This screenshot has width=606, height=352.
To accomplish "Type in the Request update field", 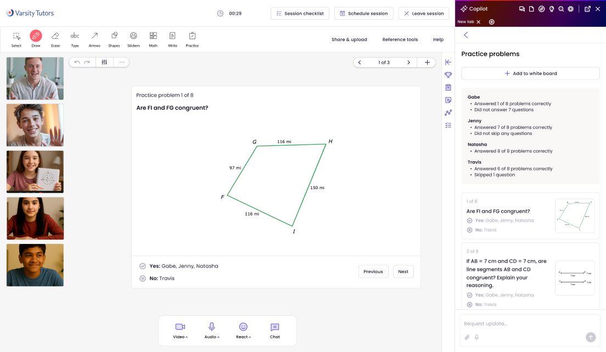I will pyautogui.click(x=521, y=323).
